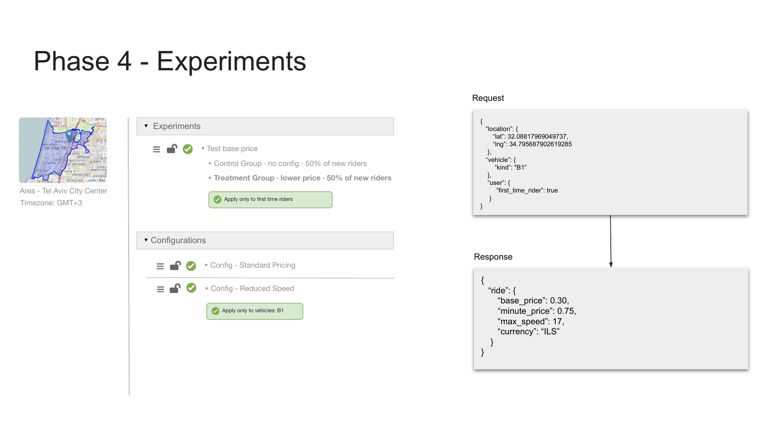The image size is (772, 434).
Task: Collapse the Configurations section
Action: coord(146,240)
